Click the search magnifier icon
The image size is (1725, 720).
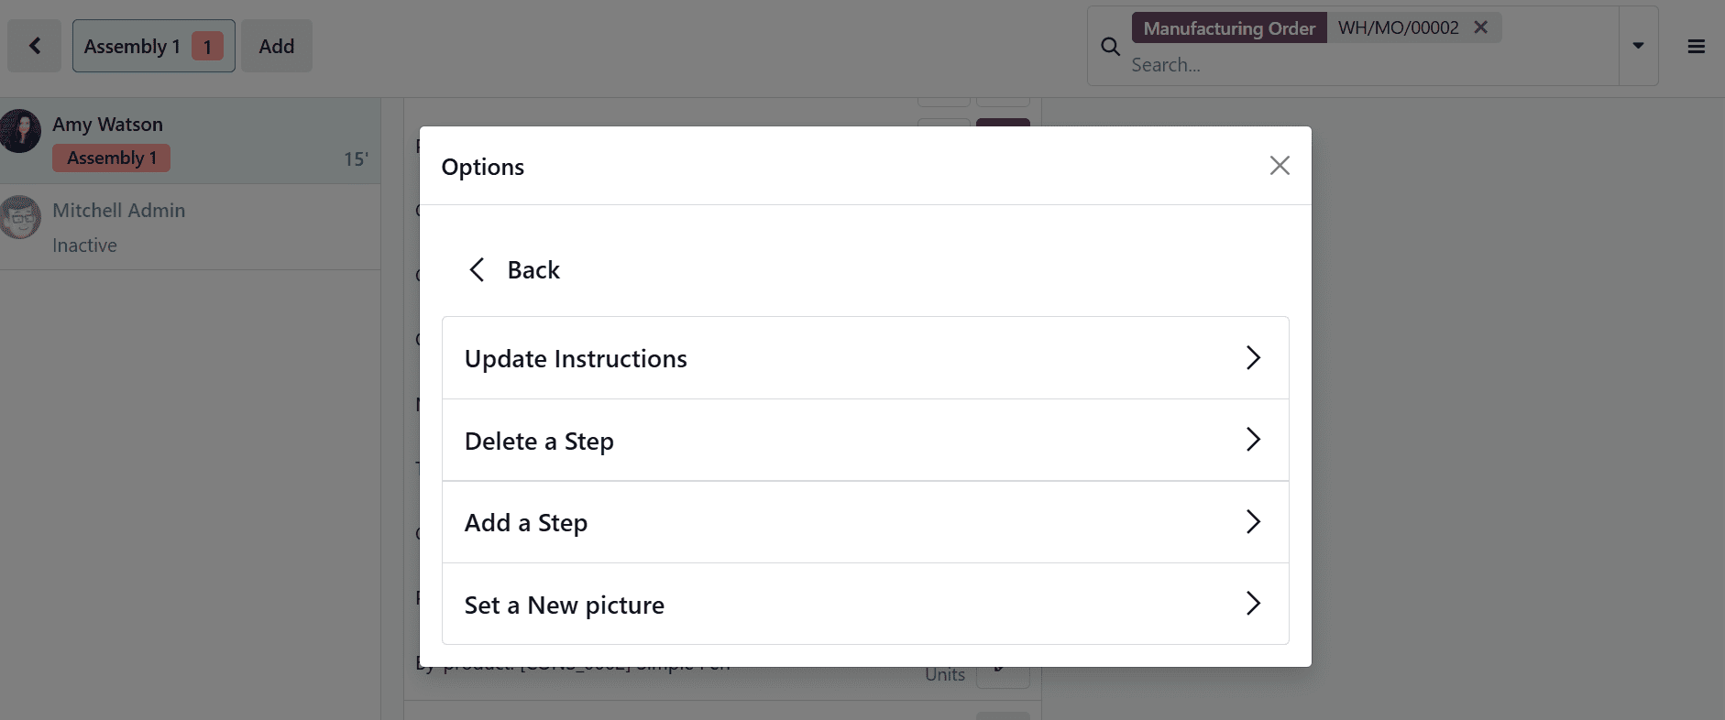(x=1110, y=46)
